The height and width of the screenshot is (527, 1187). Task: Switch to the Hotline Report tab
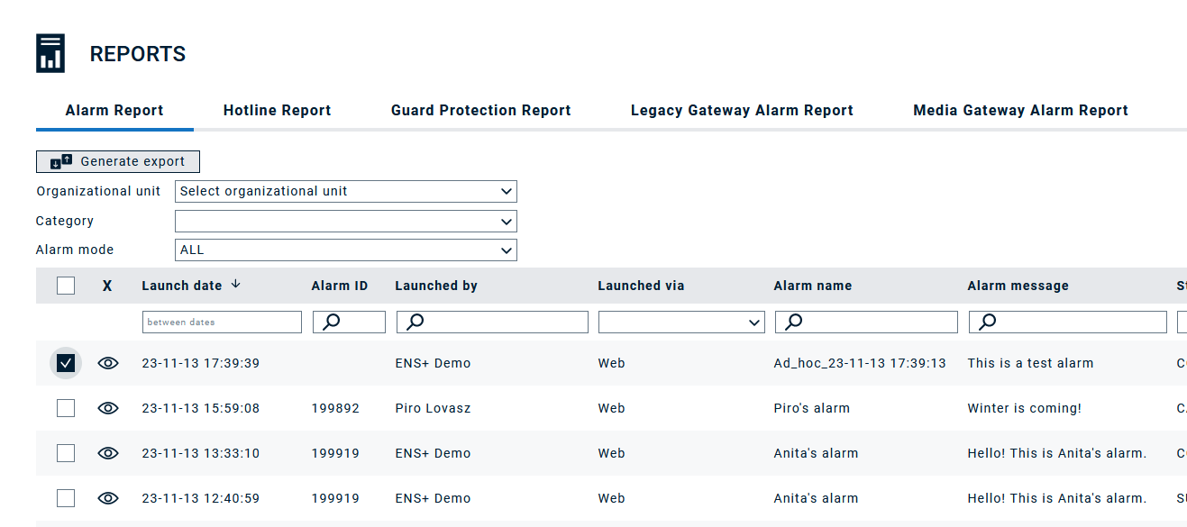[278, 111]
